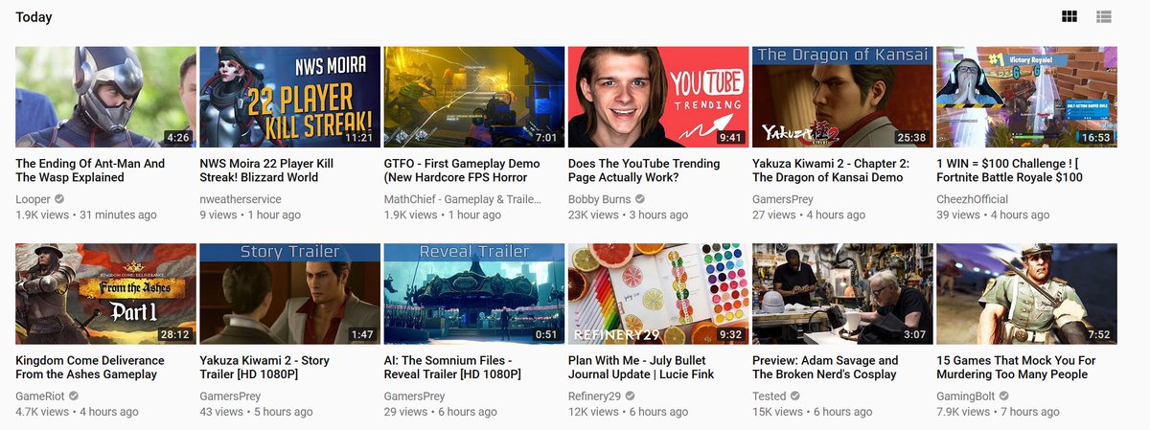
Task: Click the 28:12 duration badge
Action: (x=174, y=334)
